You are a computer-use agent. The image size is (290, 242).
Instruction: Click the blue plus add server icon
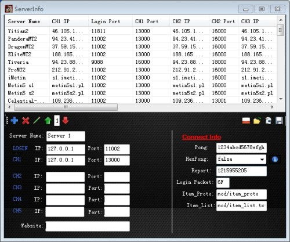(14, 121)
